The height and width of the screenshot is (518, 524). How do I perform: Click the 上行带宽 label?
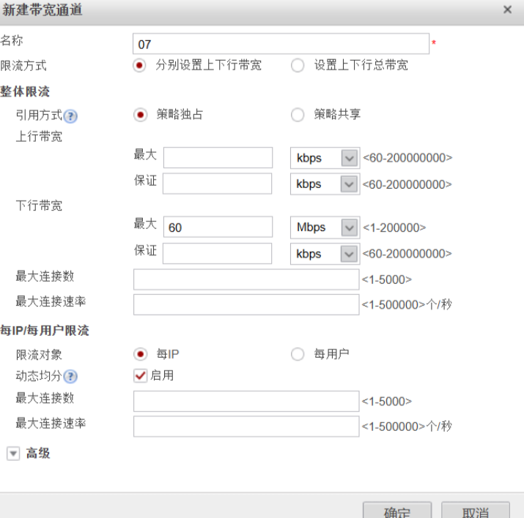[x=39, y=136]
